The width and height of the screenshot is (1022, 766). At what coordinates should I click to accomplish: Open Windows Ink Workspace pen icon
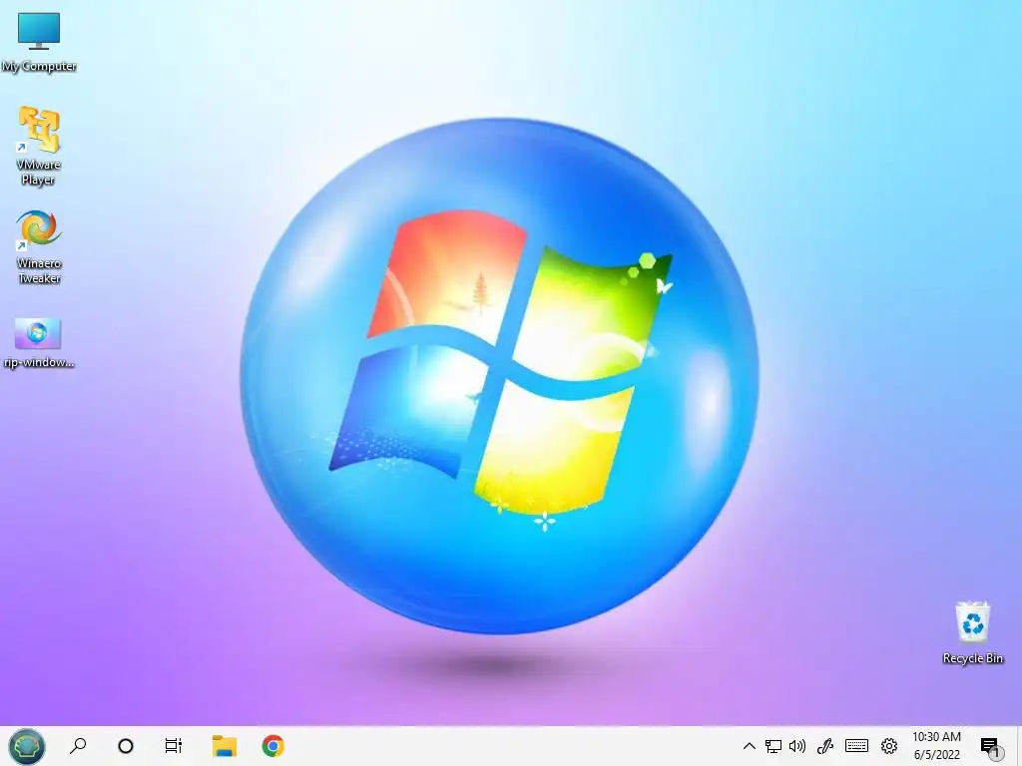[x=825, y=746]
